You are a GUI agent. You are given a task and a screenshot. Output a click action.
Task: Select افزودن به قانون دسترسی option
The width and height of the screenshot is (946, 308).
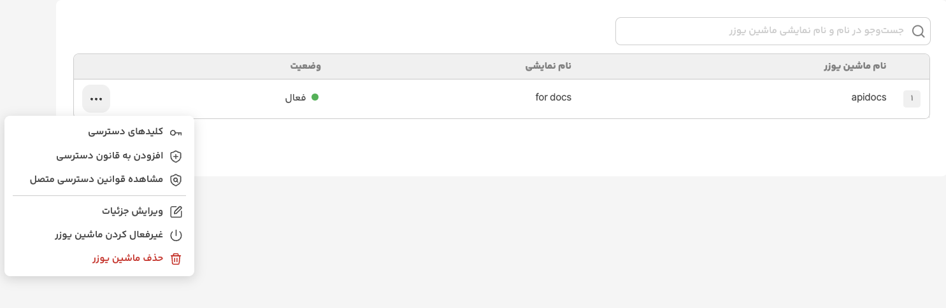(110, 156)
